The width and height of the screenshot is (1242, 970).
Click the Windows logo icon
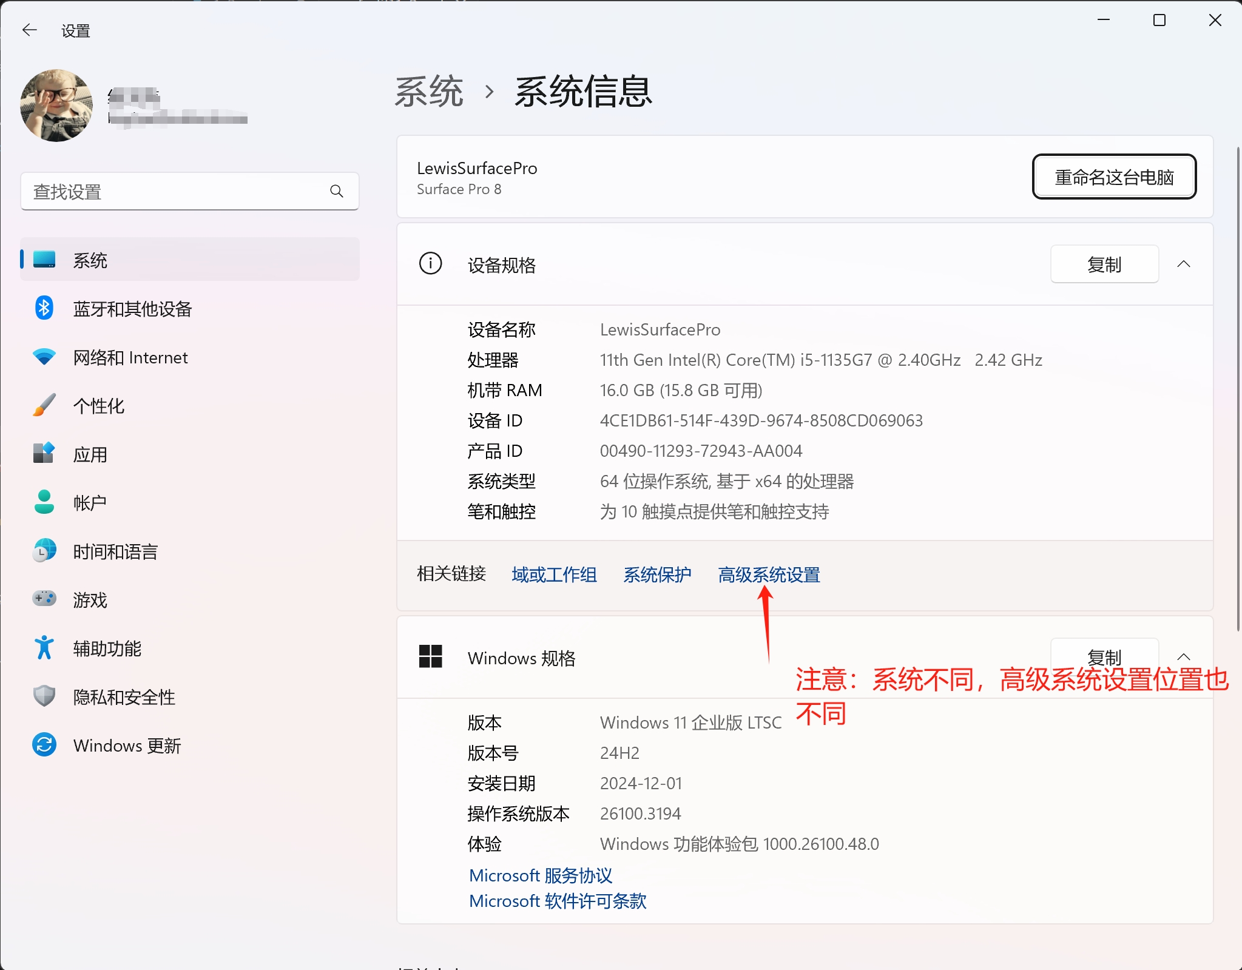point(430,657)
